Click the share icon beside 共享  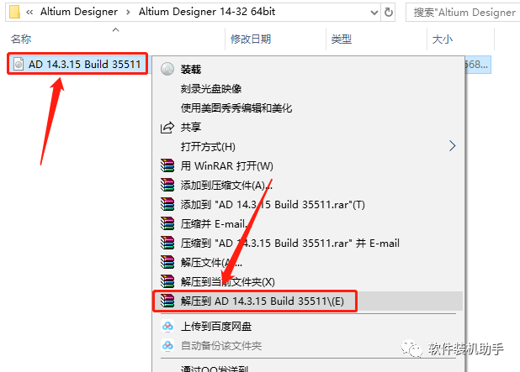[x=167, y=128]
